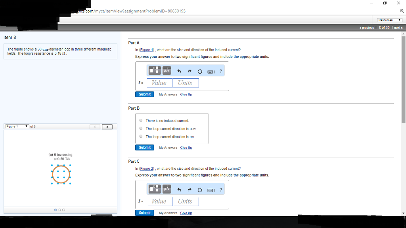406x228 pixels.
Task: Click the Value input field in Part C
Action: [x=159, y=201]
